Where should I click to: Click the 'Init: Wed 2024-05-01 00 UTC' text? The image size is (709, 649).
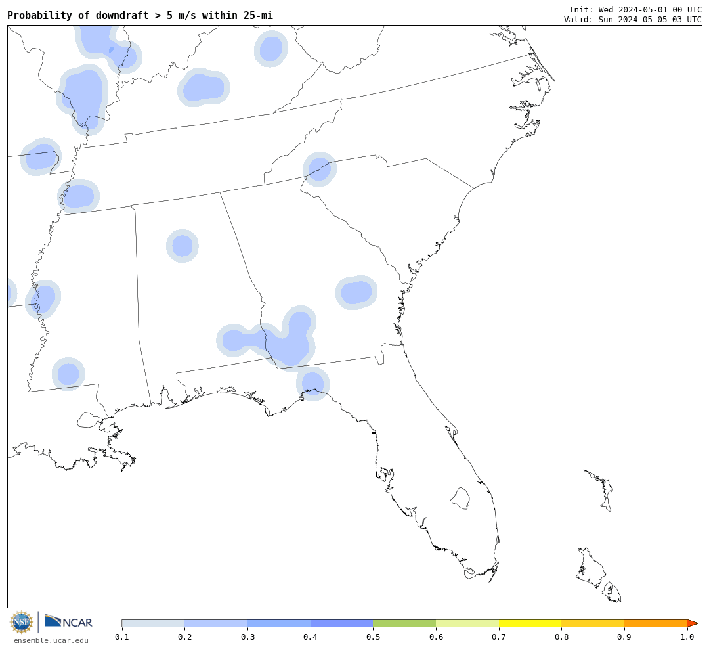point(635,9)
